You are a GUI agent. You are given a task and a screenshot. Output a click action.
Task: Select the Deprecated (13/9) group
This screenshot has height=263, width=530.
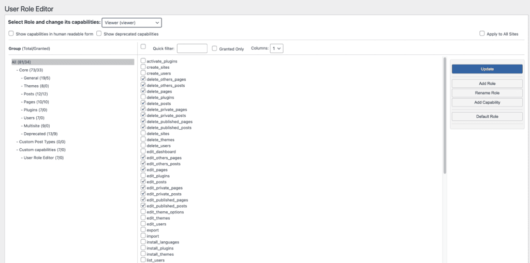[x=39, y=134]
